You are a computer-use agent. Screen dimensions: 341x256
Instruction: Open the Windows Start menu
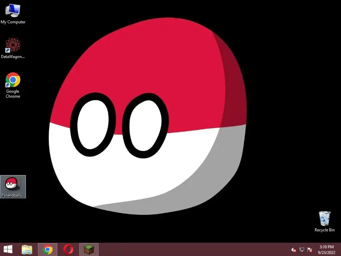click(8, 249)
